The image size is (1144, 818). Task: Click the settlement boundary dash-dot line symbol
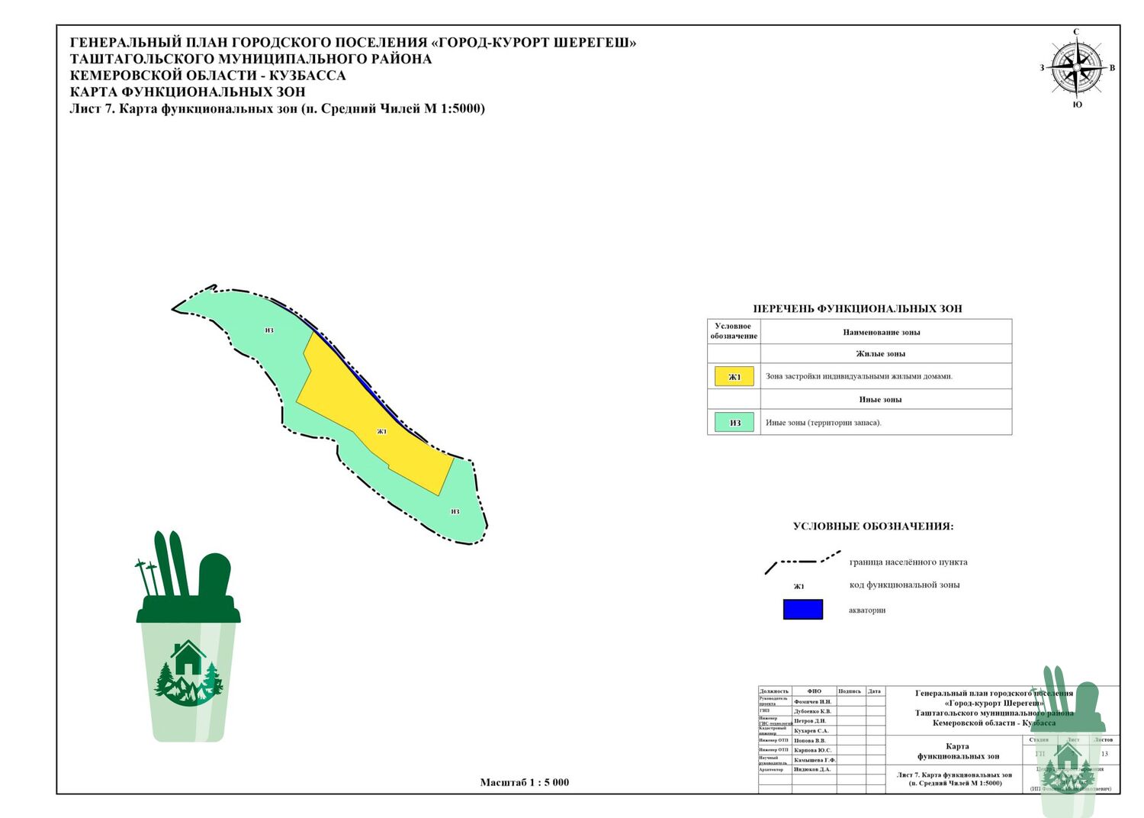click(x=802, y=562)
